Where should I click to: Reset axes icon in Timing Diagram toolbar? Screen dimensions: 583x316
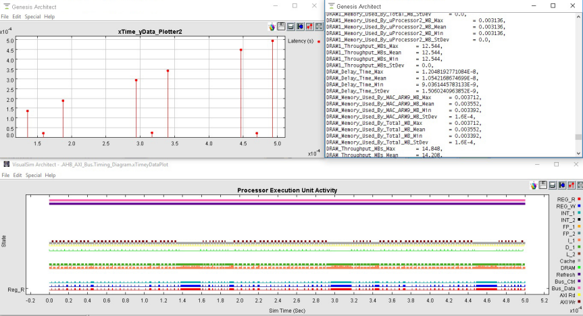pos(562,185)
